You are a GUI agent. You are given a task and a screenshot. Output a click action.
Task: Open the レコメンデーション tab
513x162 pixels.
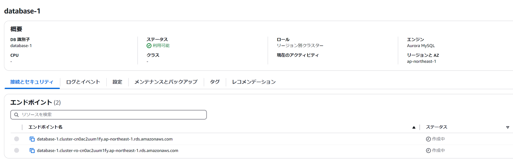(x=254, y=82)
